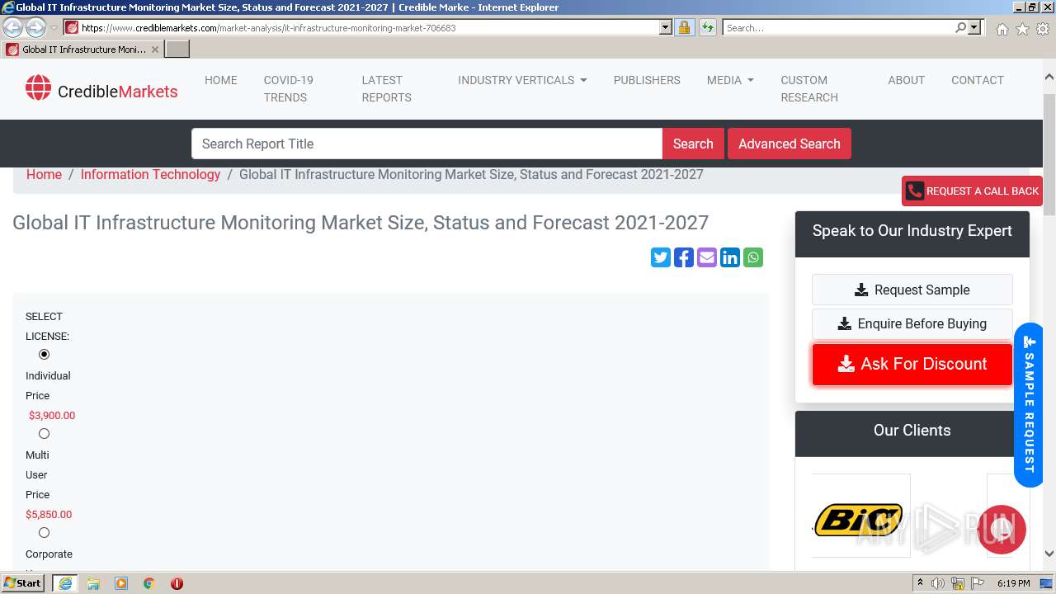
Task: Open IE Tools gear icon
Action: 1043,29
